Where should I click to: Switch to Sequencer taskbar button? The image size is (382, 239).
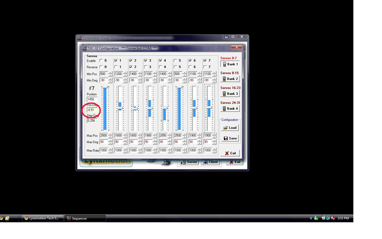(85, 218)
